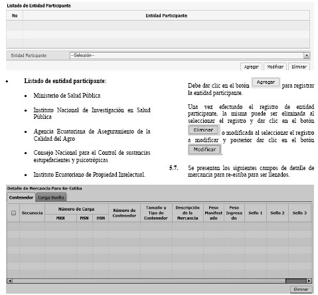Tick the select-all checkbox in table header
This screenshot has height=295, width=318.
(x=13, y=213)
